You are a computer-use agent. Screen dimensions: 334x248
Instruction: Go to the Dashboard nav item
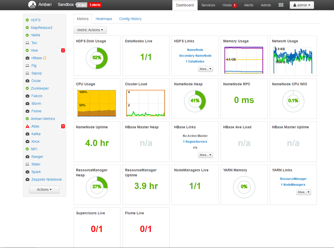(185, 5)
